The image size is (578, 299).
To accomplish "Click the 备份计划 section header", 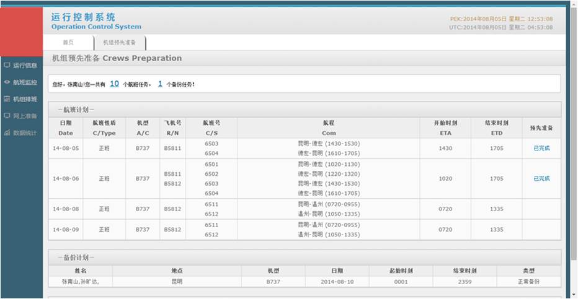I will (x=305, y=258).
